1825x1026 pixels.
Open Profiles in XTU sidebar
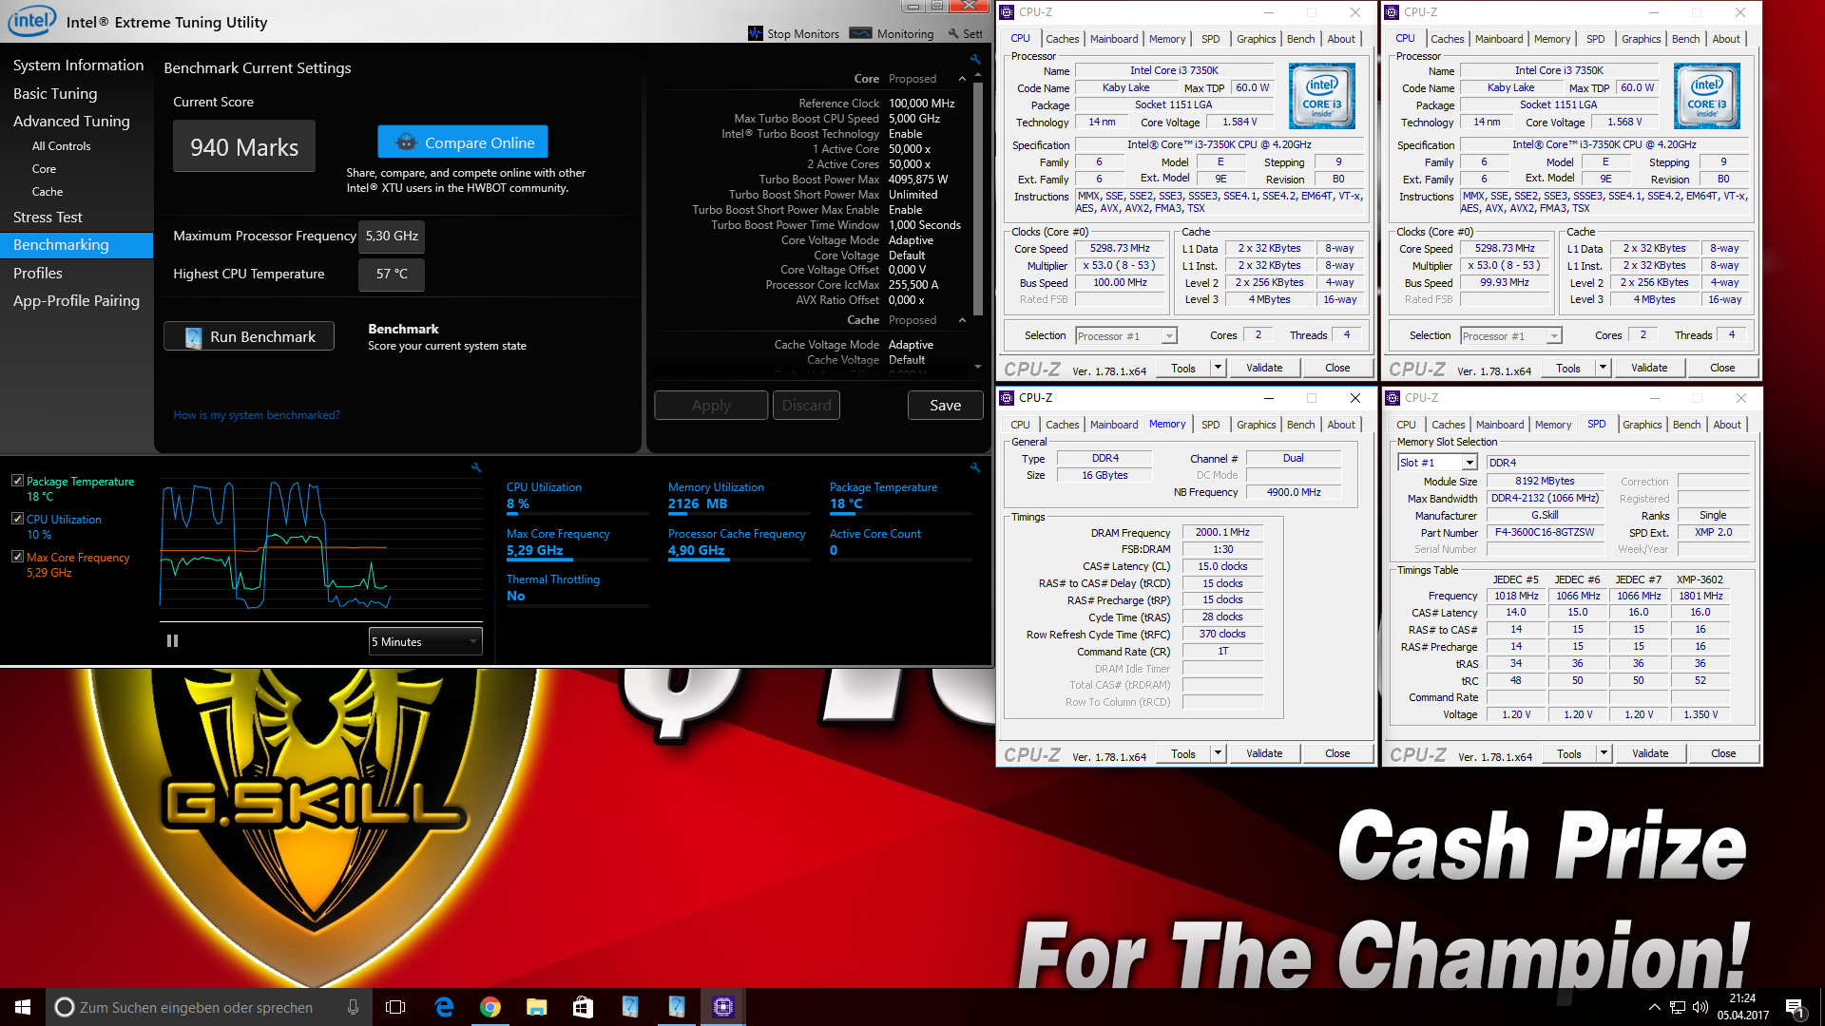[x=38, y=274]
